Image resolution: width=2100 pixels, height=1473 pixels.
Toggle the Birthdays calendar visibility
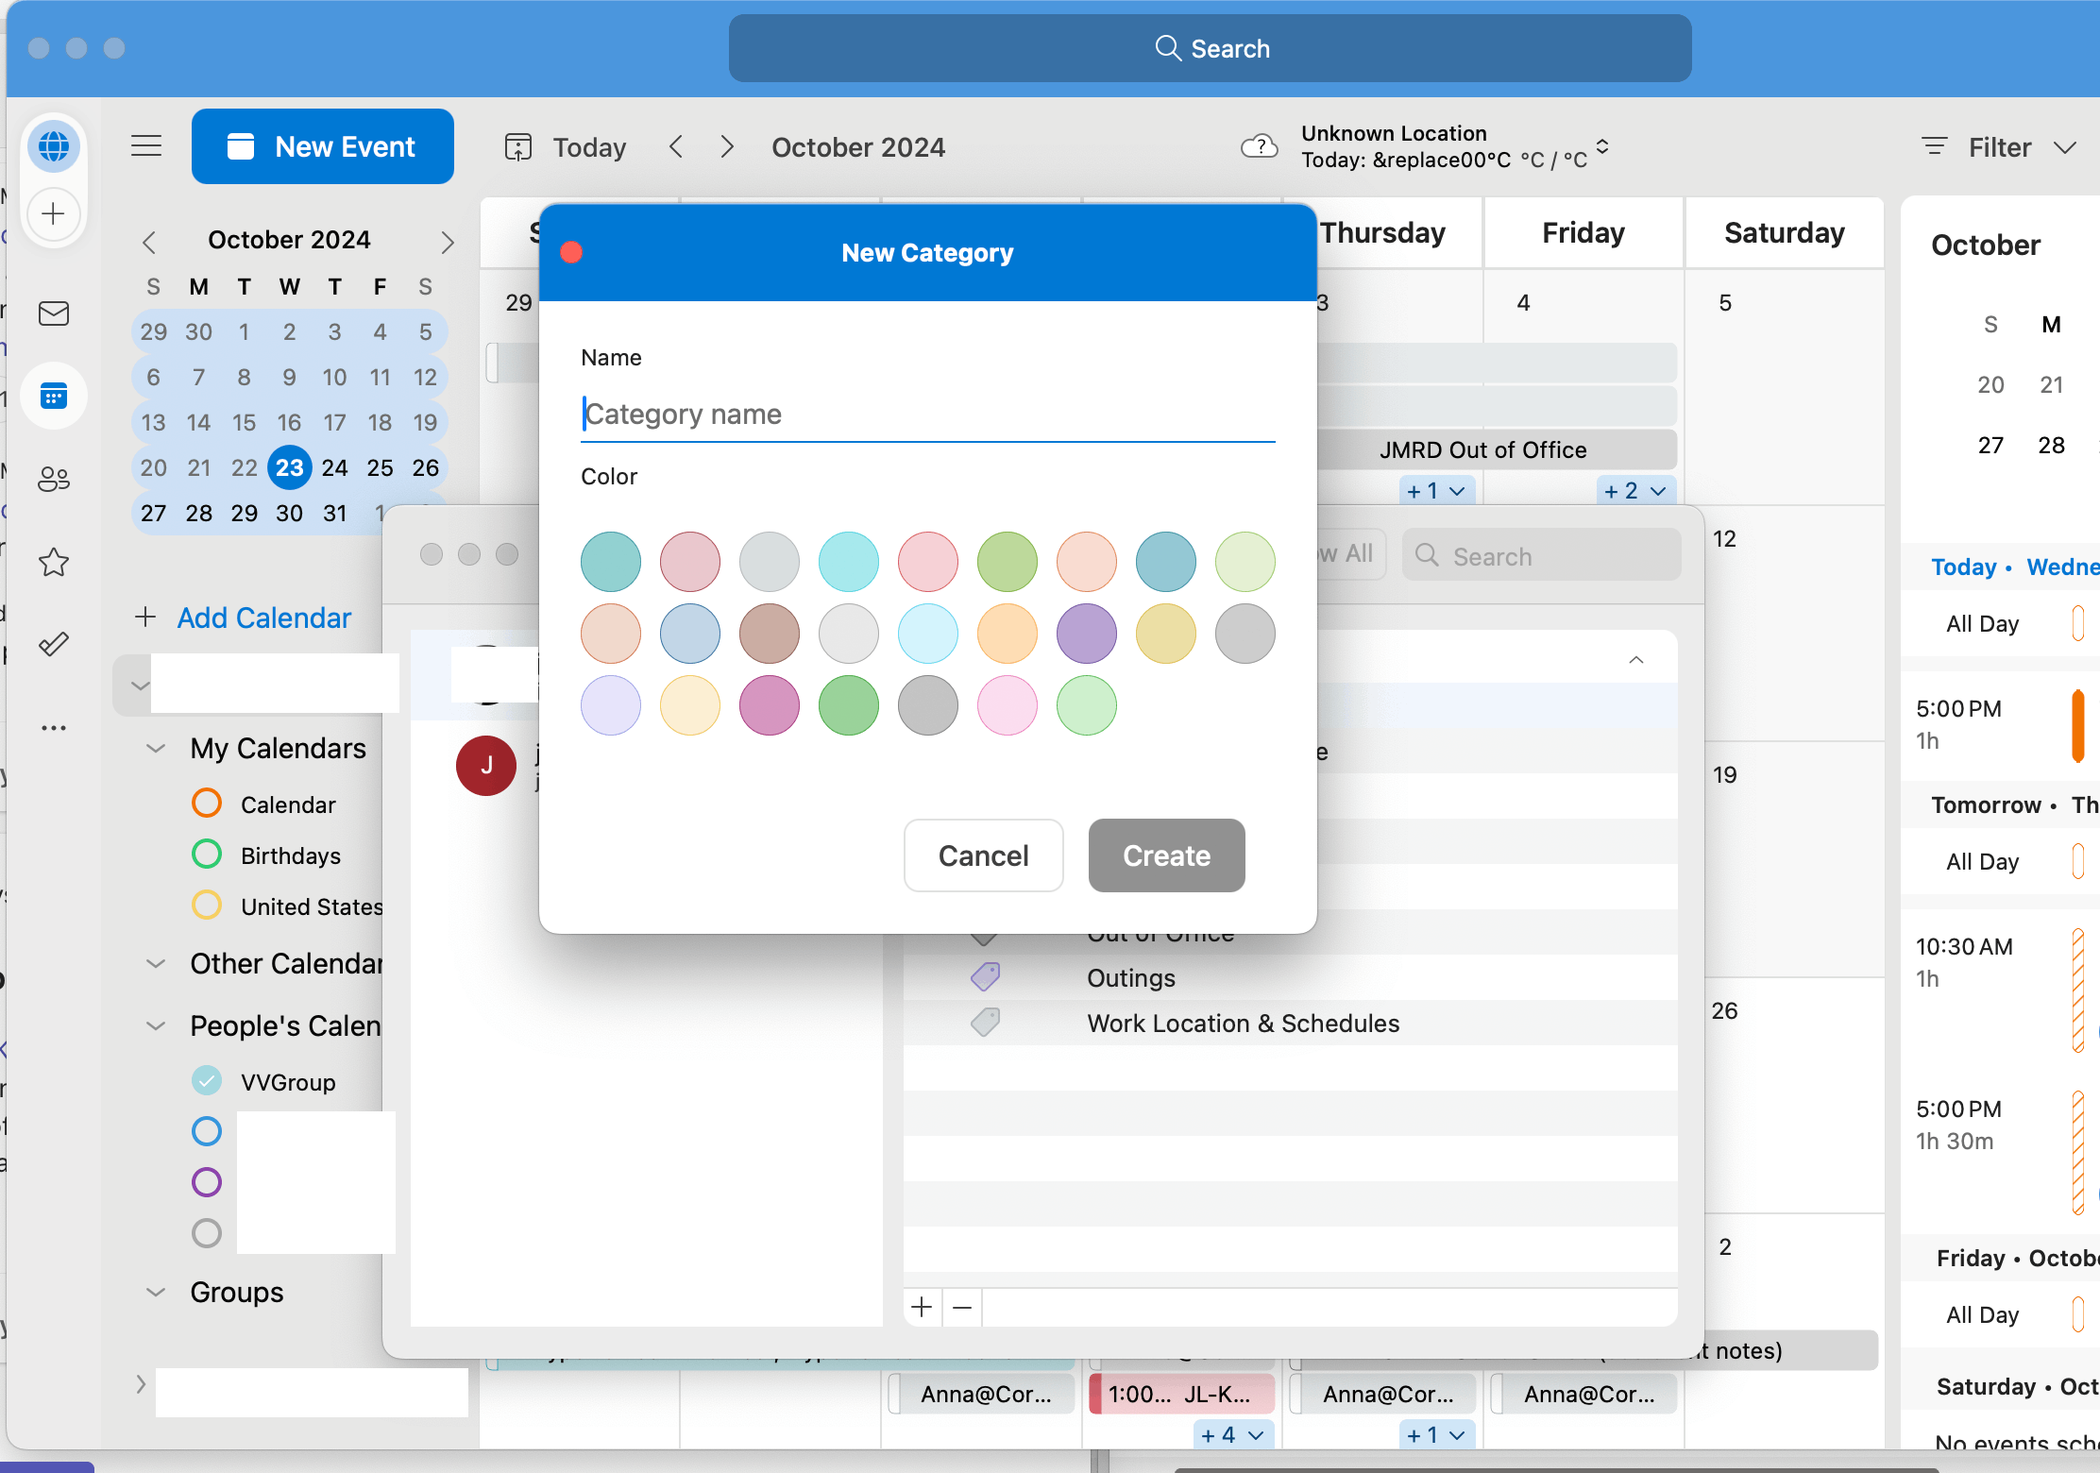(207, 855)
